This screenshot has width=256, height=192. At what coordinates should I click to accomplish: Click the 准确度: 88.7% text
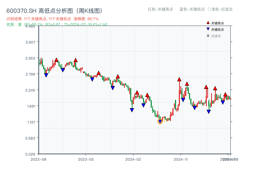pos(86,19)
